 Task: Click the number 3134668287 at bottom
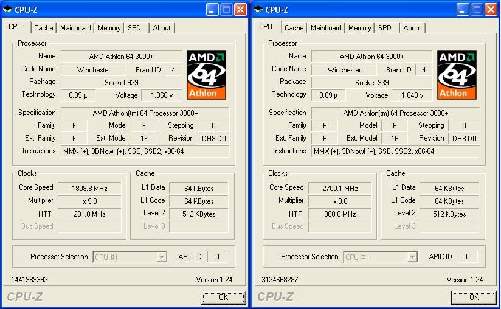[280, 280]
